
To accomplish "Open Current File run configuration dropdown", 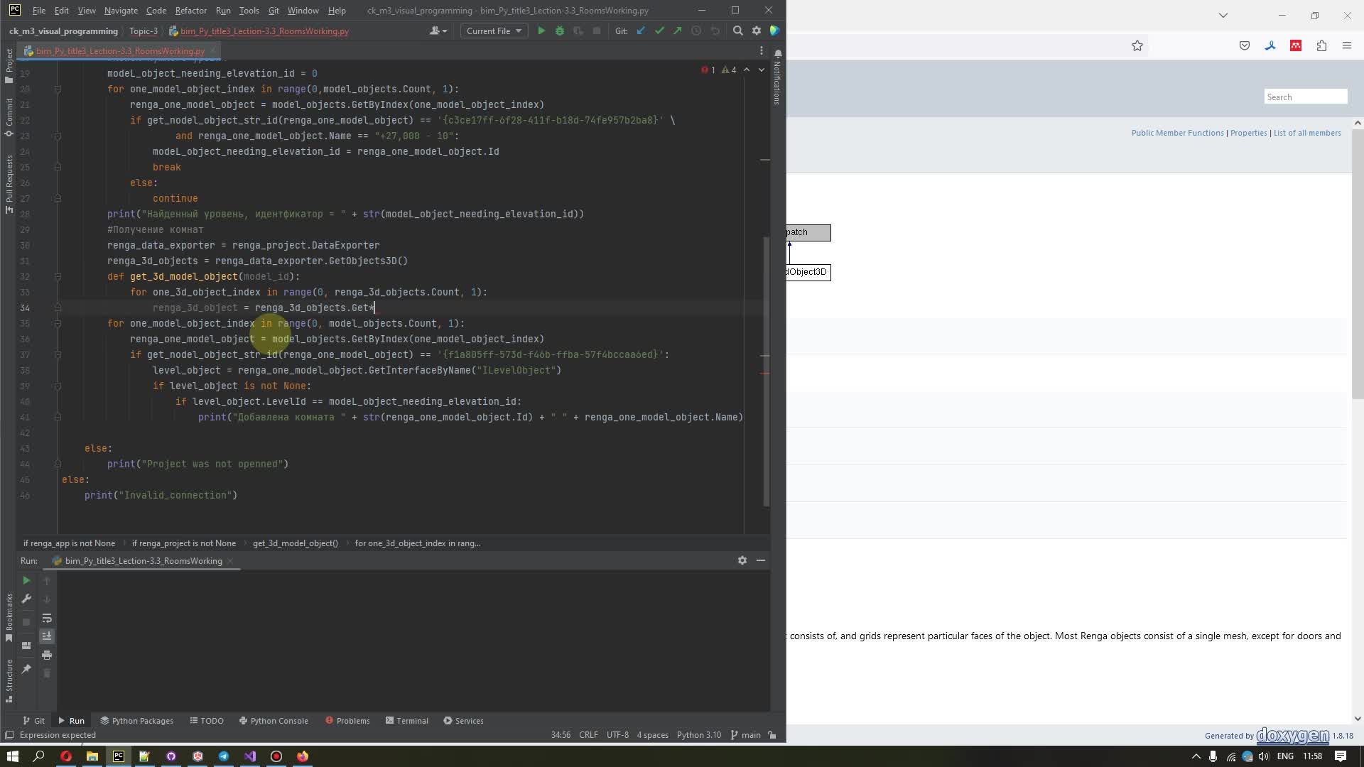I will click(494, 31).
